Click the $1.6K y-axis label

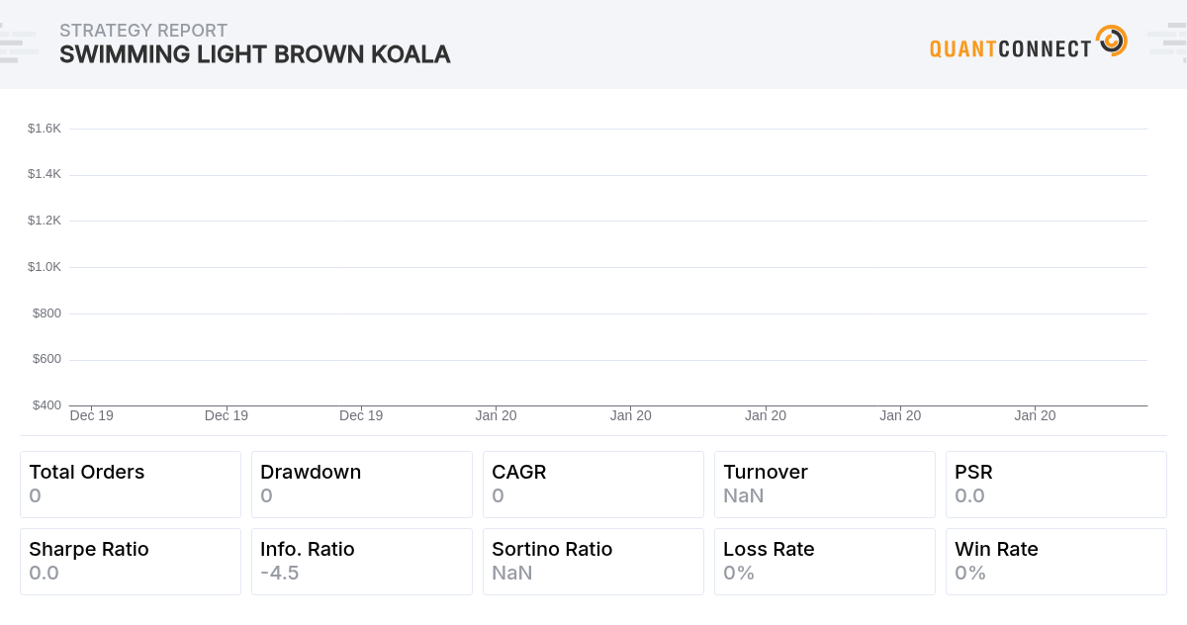coord(45,129)
